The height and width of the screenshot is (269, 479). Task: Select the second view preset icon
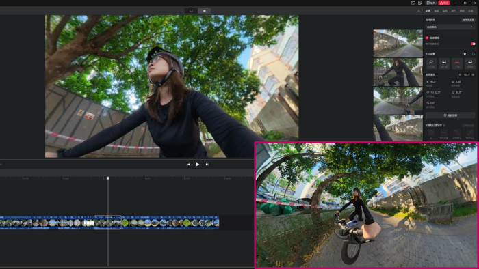click(444, 63)
